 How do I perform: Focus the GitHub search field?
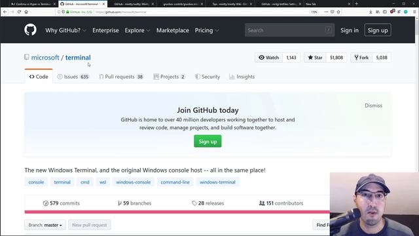click(289, 30)
